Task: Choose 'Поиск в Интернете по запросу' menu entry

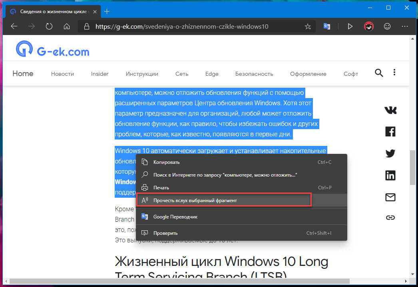Action: pyautogui.click(x=241, y=175)
